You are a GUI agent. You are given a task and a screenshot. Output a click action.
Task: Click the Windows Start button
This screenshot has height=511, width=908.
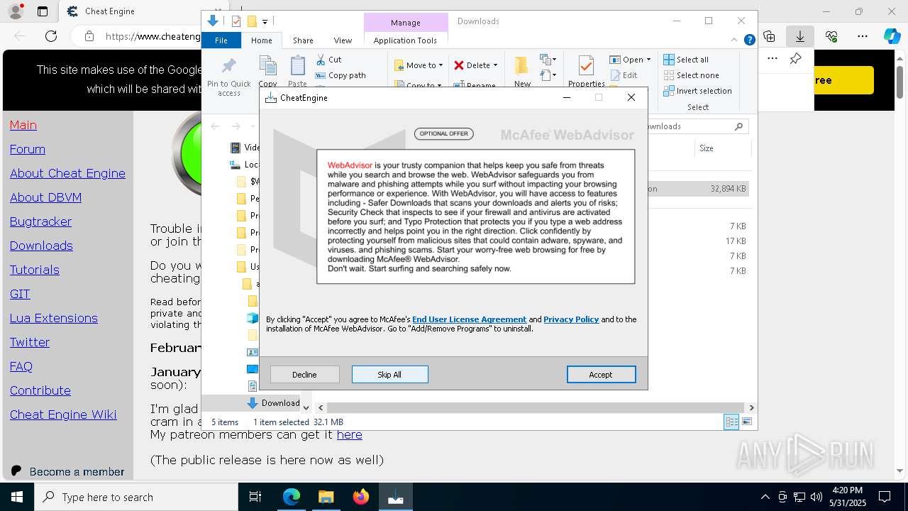coord(17,497)
